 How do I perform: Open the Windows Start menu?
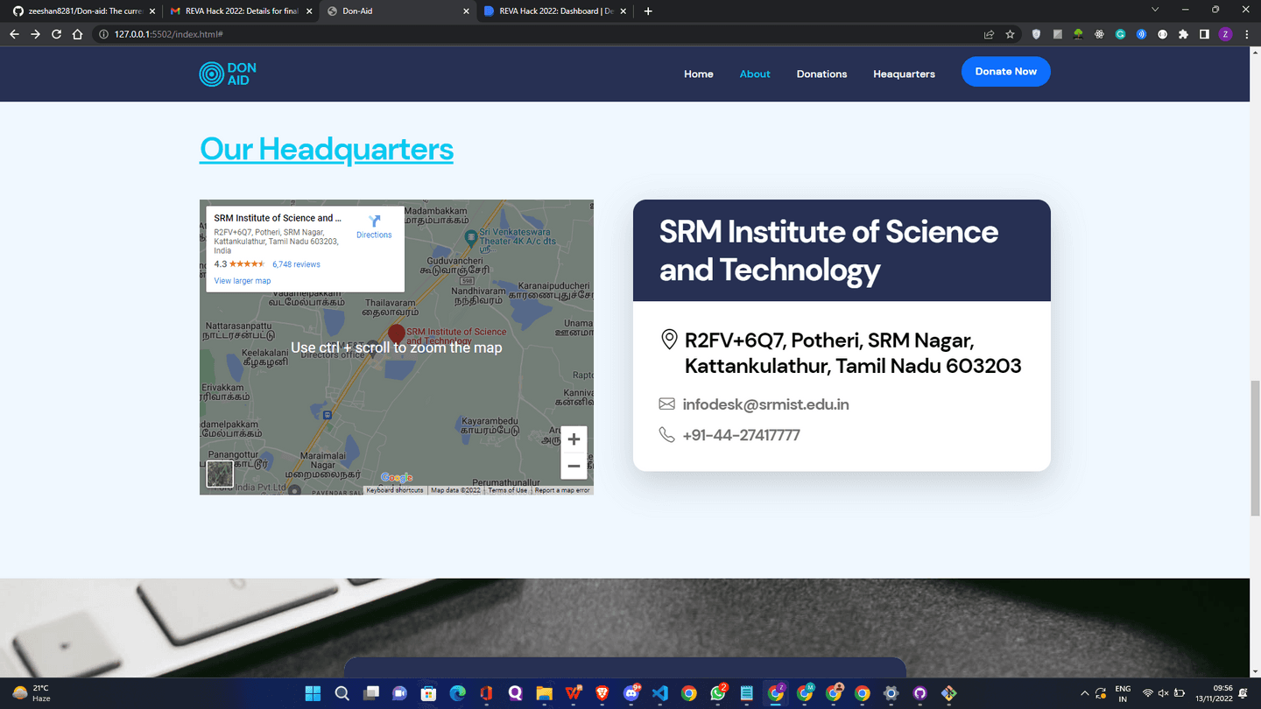pos(313,693)
